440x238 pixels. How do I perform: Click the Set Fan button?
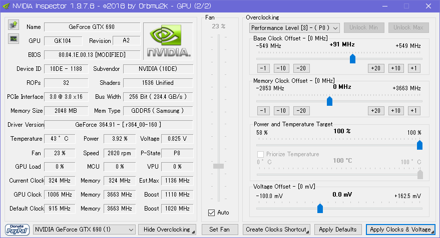220,230
